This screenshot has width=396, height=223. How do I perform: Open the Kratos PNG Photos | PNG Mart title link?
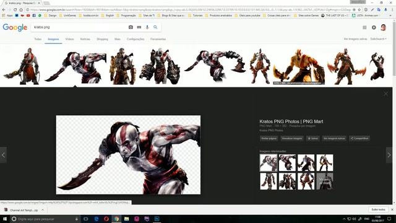(x=291, y=121)
